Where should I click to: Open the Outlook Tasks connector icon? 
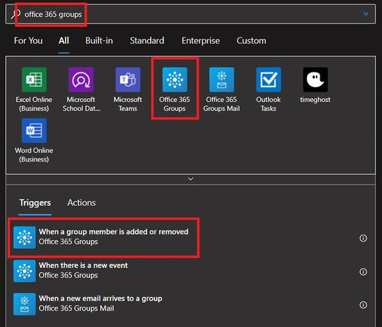tap(268, 80)
